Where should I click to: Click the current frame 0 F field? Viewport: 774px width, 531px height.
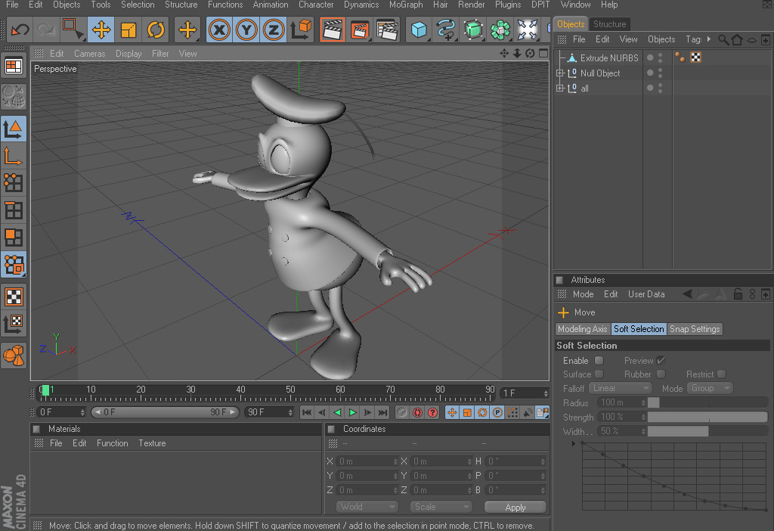click(x=61, y=412)
